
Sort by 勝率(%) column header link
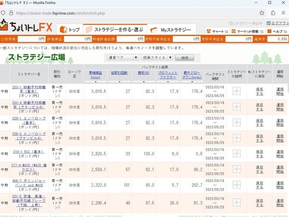pos(144,73)
